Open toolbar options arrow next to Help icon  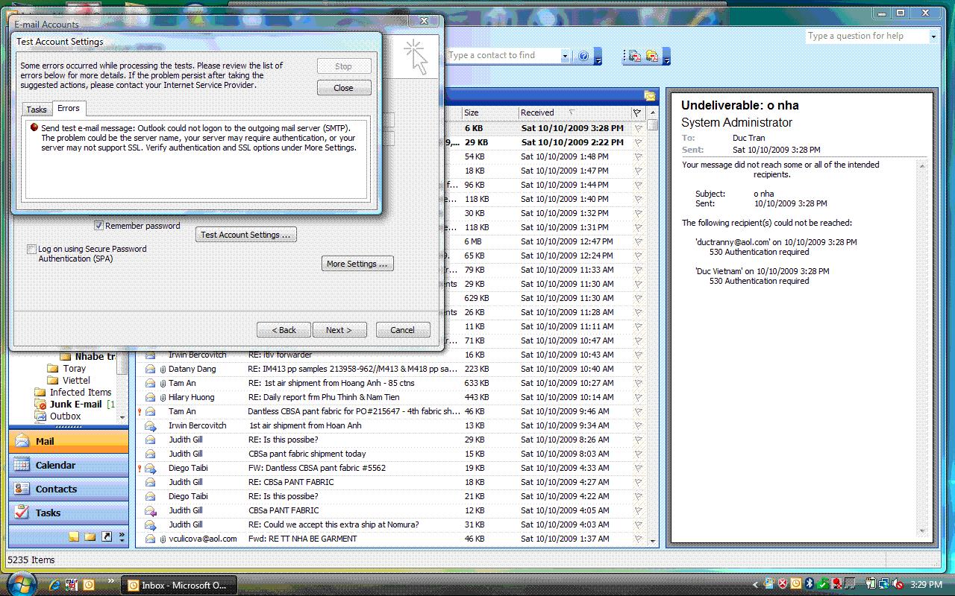pos(598,57)
